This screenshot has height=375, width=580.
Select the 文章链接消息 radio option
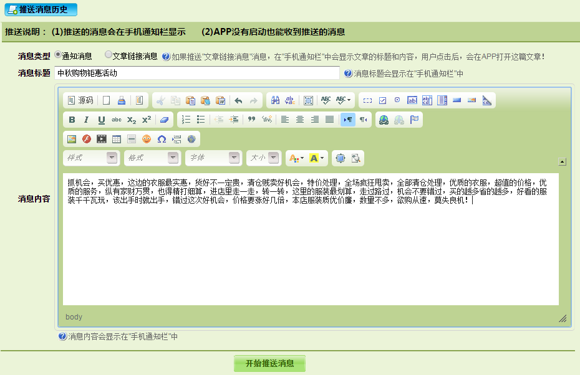click(109, 55)
